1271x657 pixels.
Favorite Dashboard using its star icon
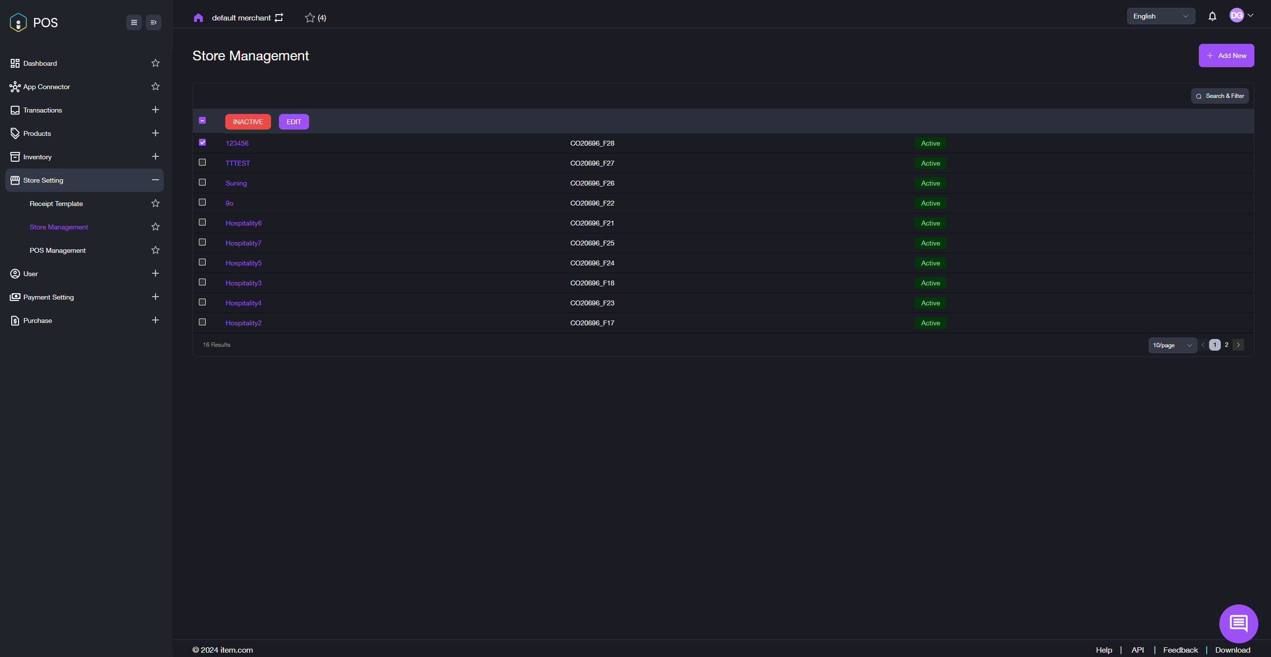coord(156,63)
